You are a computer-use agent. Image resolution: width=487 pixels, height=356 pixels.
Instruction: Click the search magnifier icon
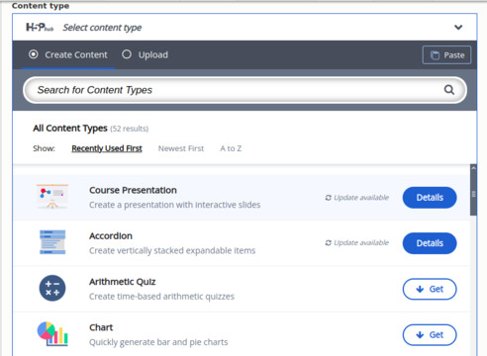tap(448, 90)
